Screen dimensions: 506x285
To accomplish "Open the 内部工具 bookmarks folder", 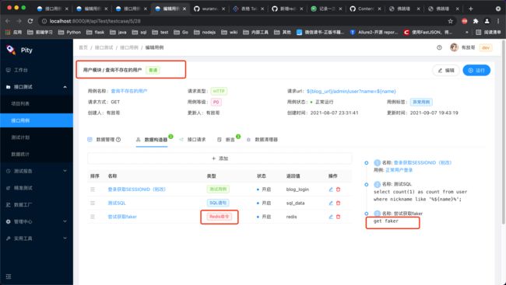I will pyautogui.click(x=255, y=32).
